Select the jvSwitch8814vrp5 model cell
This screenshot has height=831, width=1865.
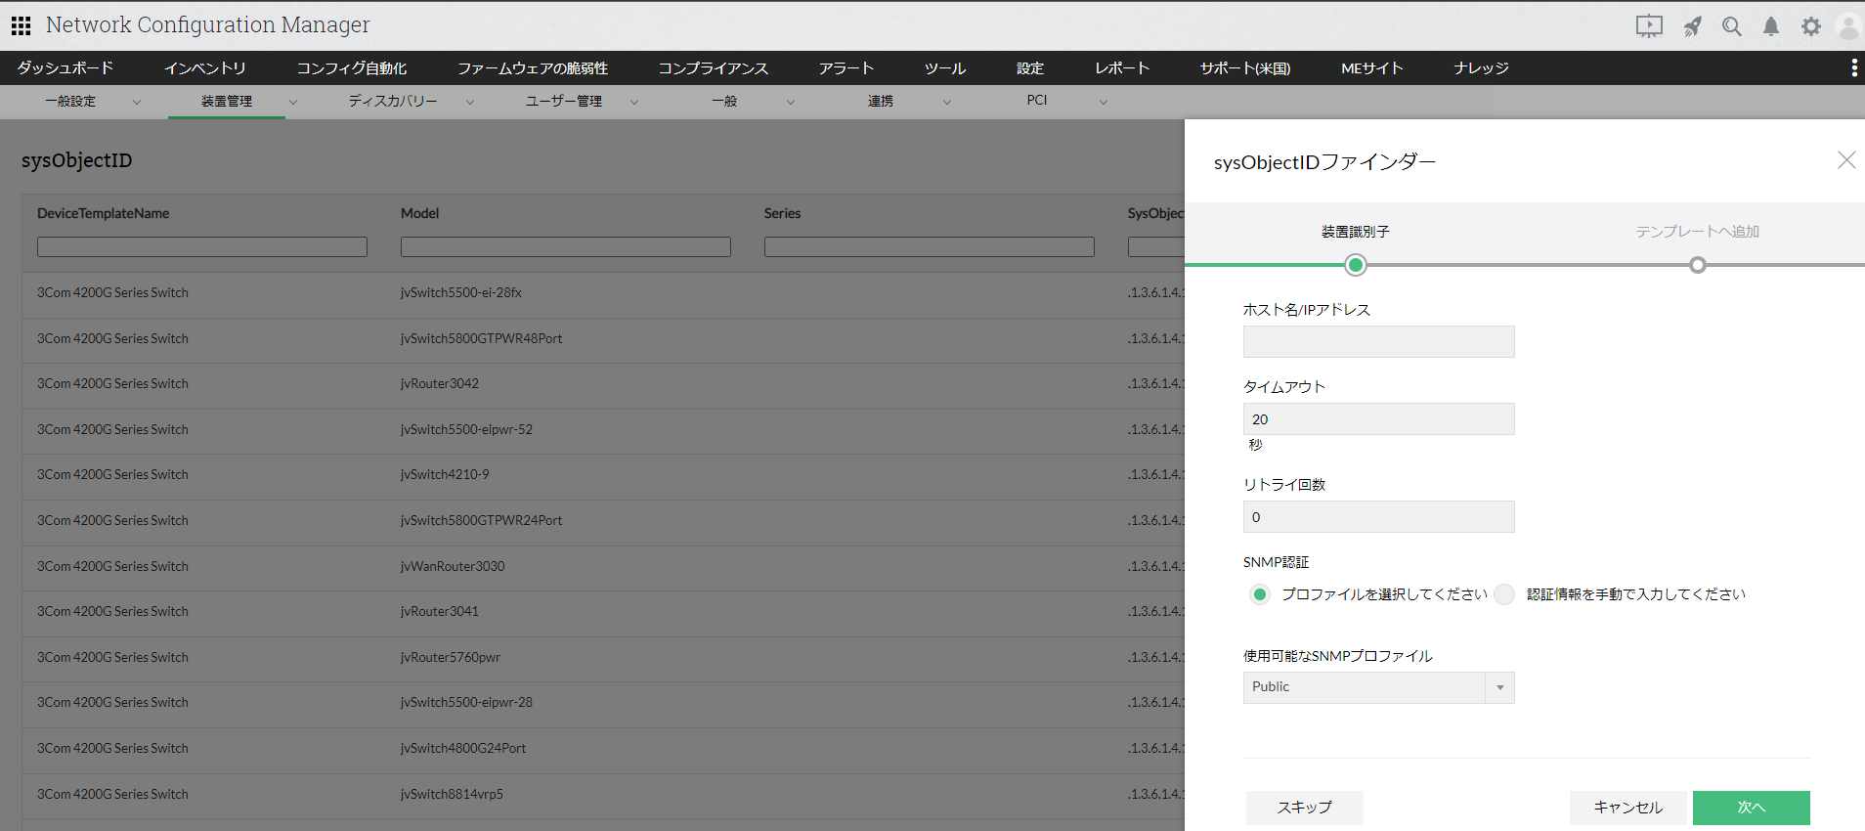click(452, 794)
